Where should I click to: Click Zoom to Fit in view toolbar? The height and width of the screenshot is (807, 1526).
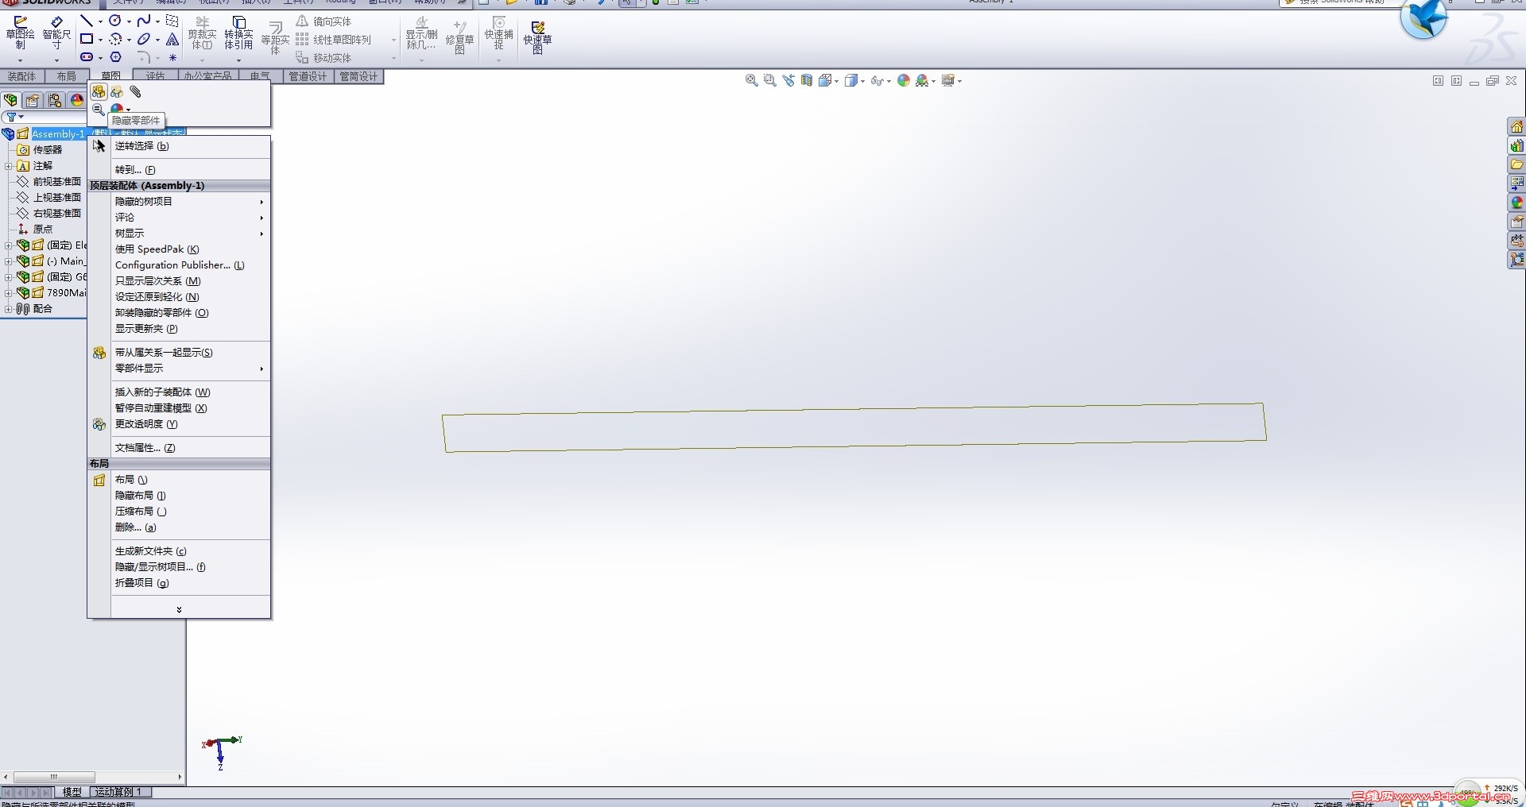point(751,80)
